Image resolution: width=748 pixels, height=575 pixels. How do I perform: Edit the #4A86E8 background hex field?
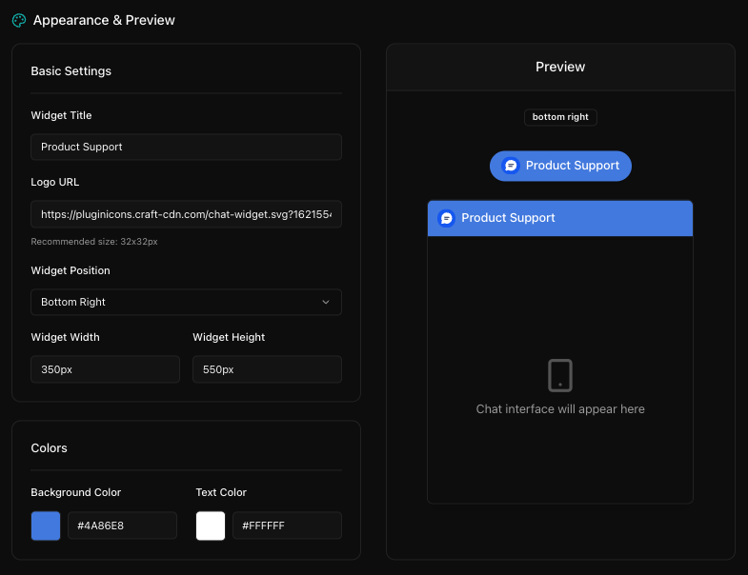122,525
